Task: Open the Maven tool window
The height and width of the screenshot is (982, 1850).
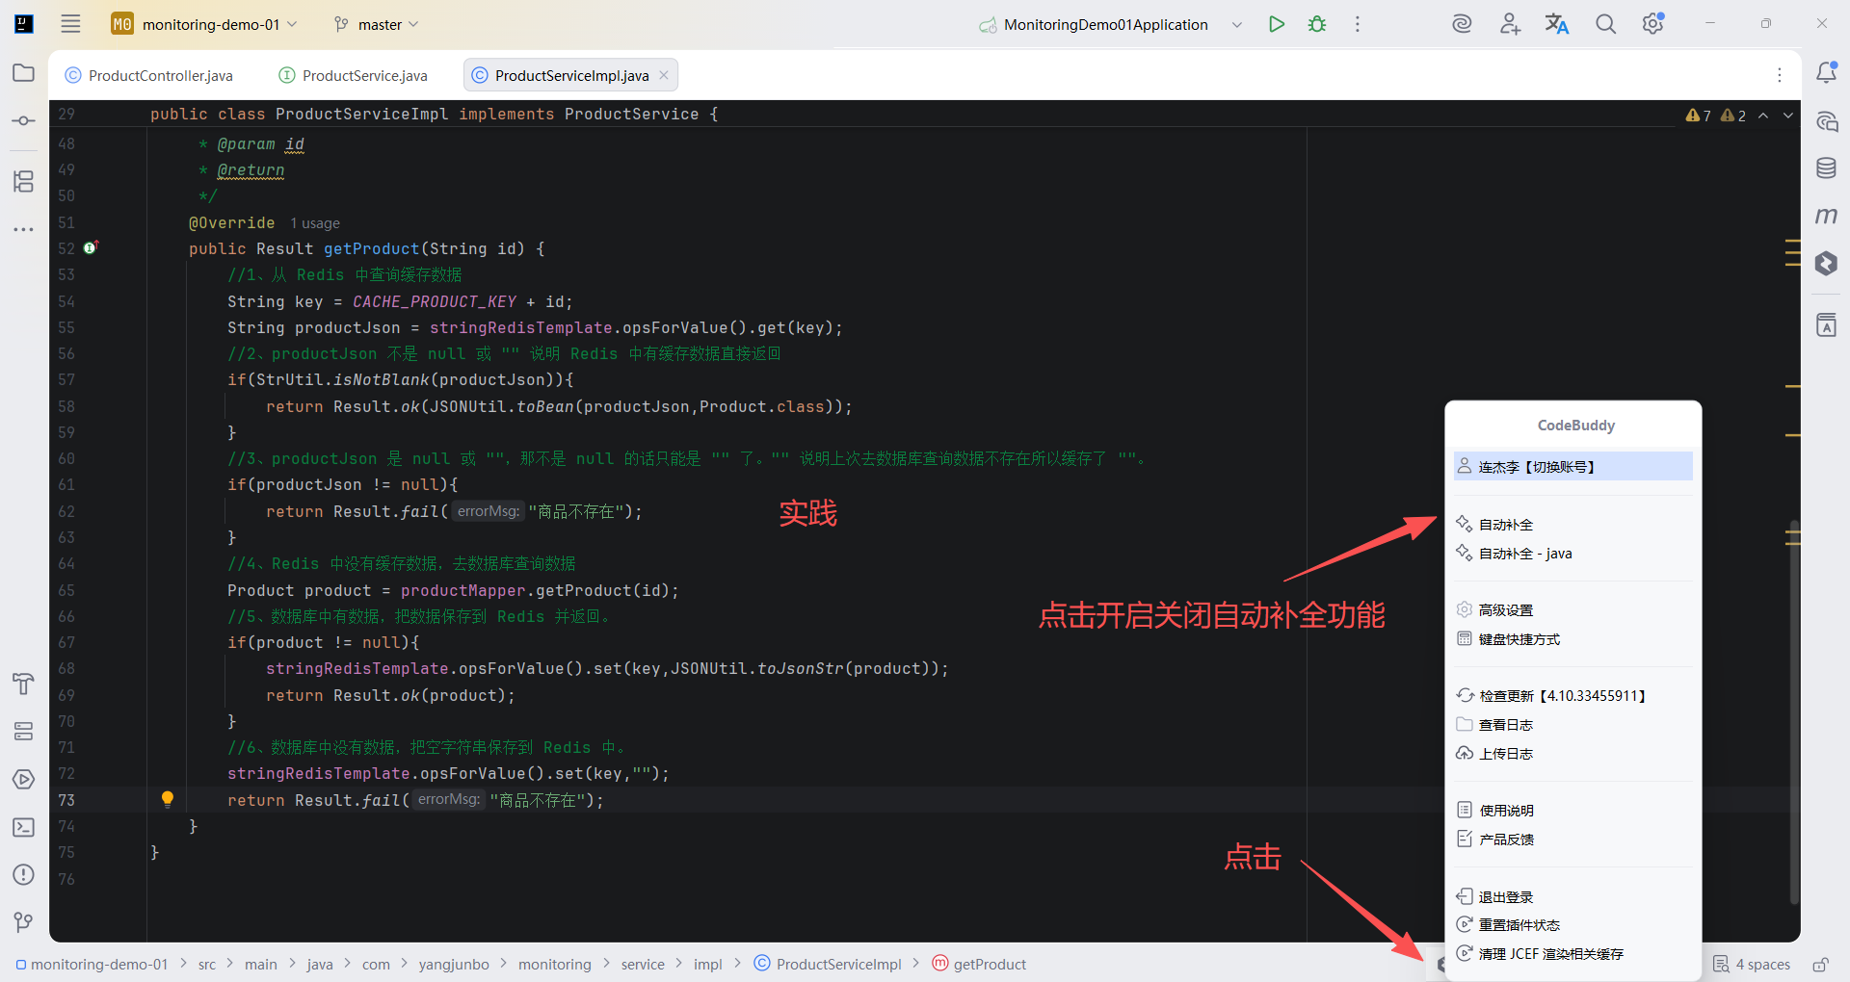Action: click(1826, 216)
